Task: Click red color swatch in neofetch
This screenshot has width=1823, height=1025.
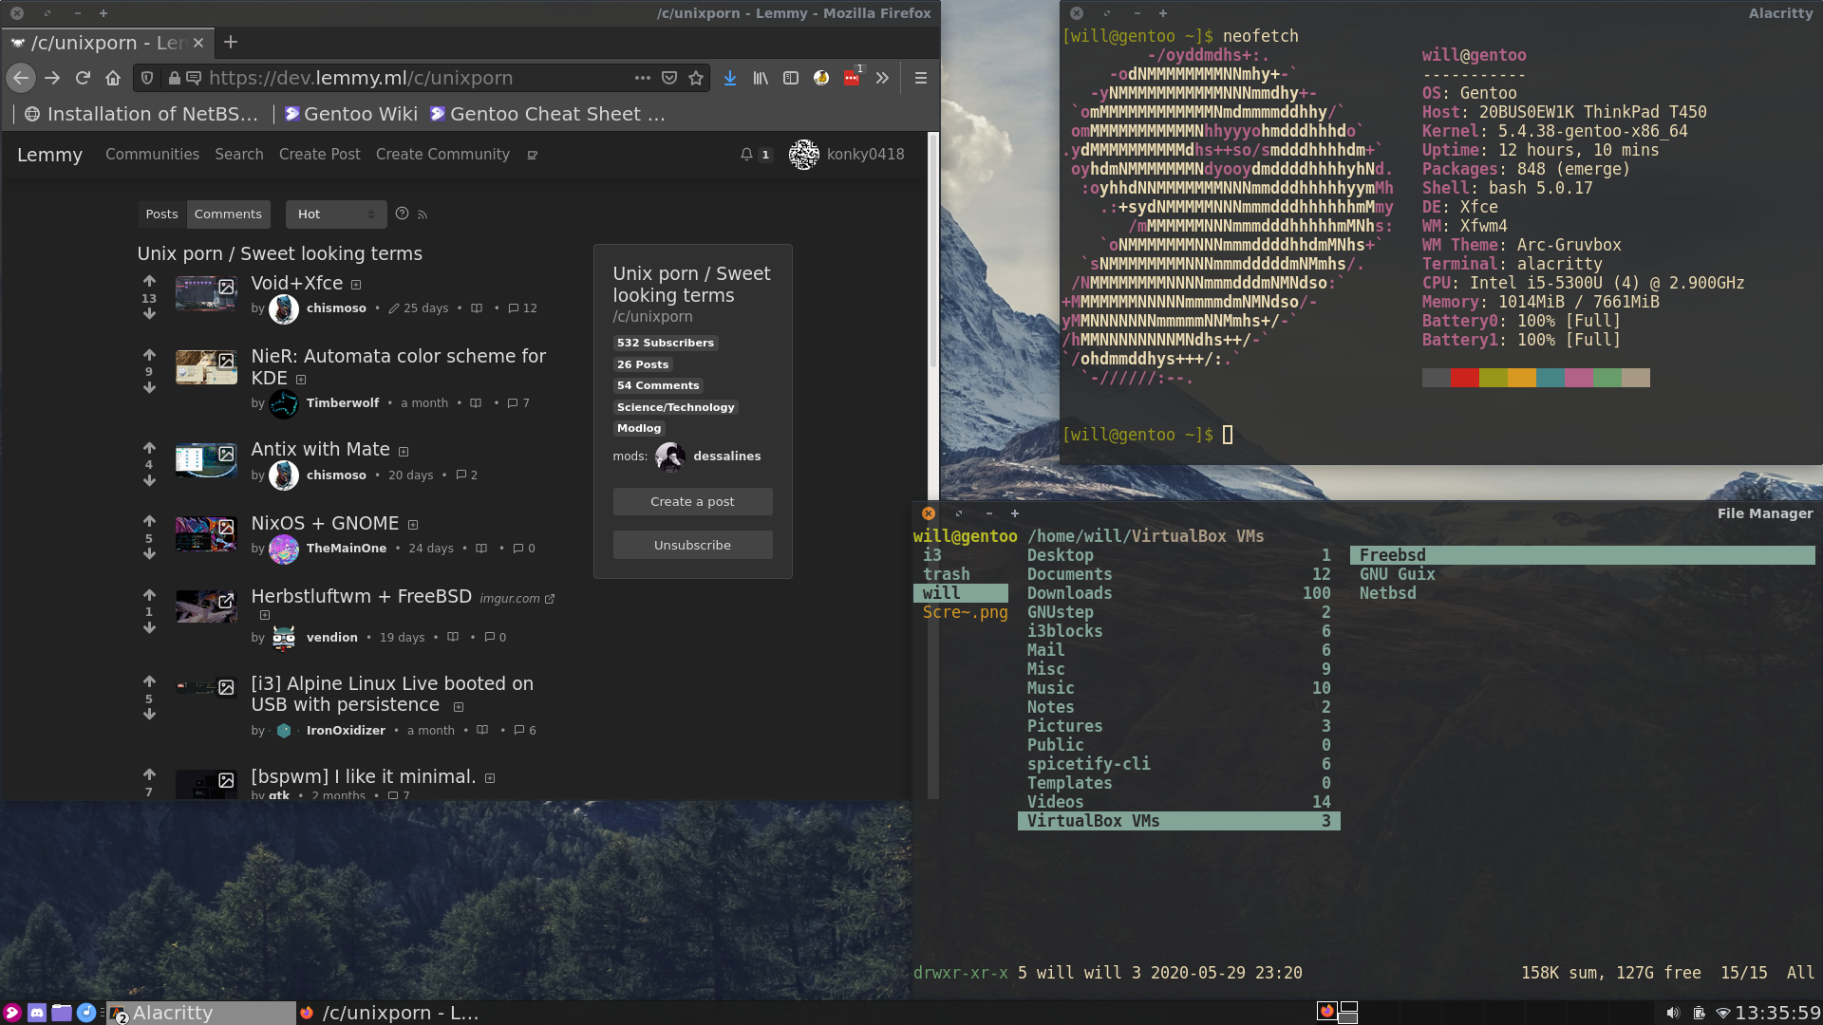Action: tap(1465, 378)
